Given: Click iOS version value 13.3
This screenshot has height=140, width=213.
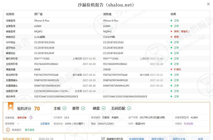Looking at the screenshot, I should point(67,117).
